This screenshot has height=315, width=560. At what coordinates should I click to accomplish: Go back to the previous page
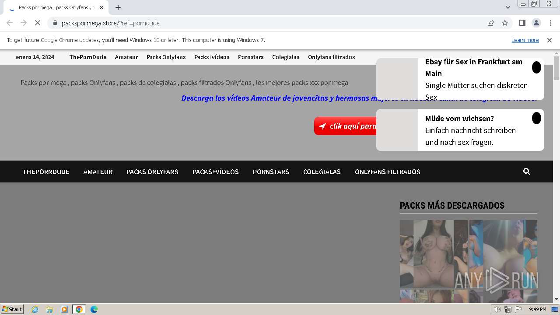[10, 23]
